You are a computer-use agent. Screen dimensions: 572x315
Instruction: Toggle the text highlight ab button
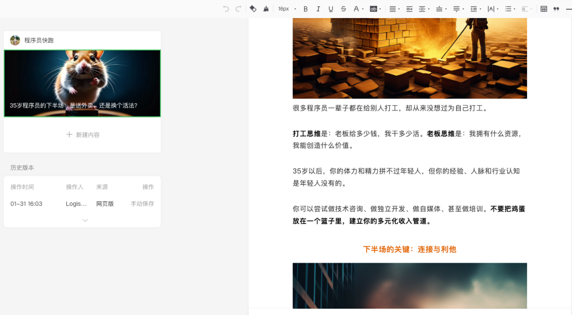(372, 9)
